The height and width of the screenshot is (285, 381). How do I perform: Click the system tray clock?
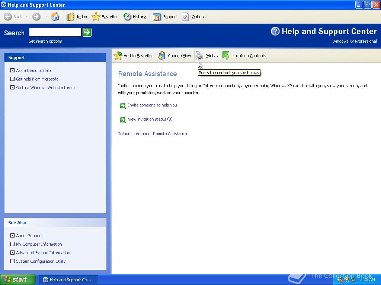click(367, 280)
